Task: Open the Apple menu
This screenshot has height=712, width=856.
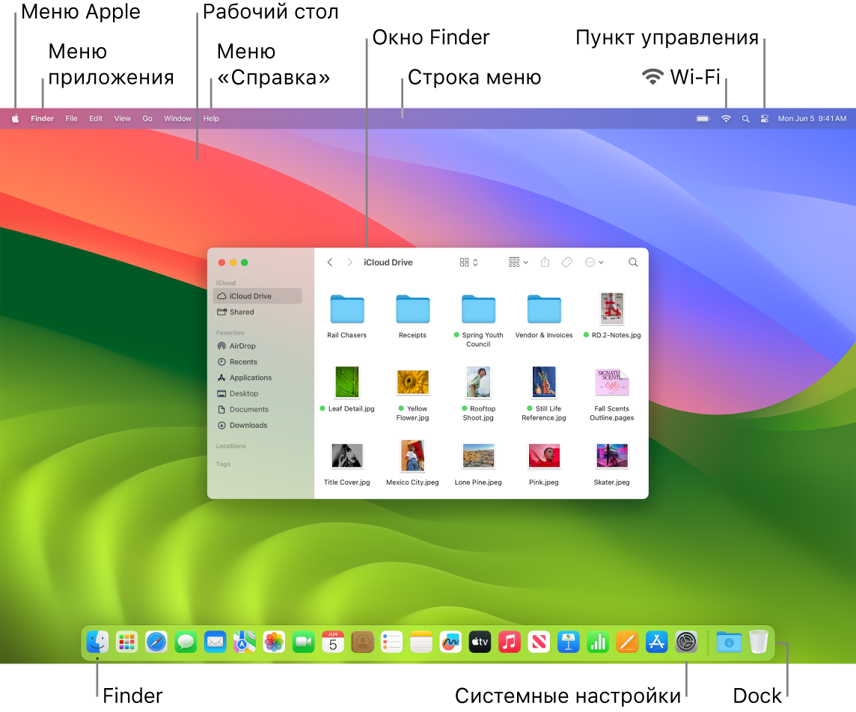Action: pos(15,118)
